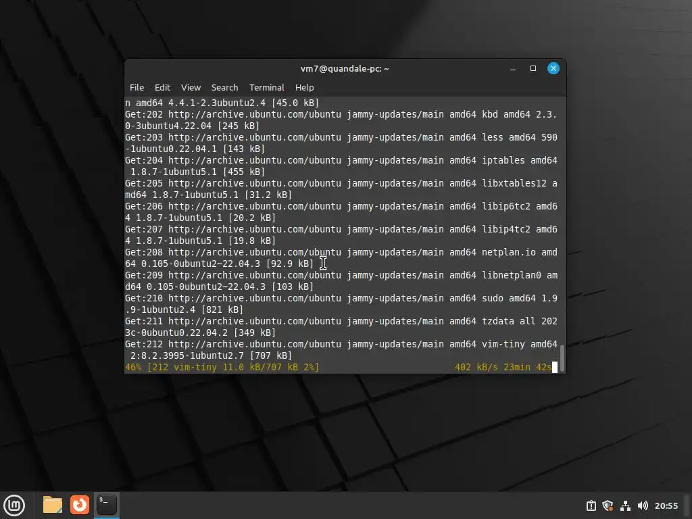Open the network connections tray icon
Viewport: 692px width, 519px height.
pyautogui.click(x=625, y=505)
